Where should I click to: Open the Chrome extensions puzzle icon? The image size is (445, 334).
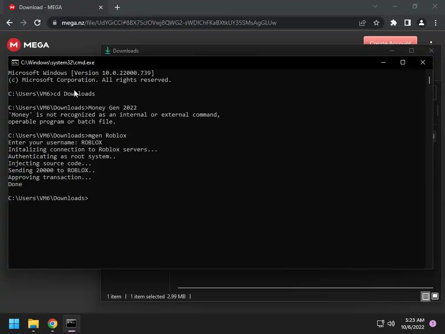pos(394,23)
